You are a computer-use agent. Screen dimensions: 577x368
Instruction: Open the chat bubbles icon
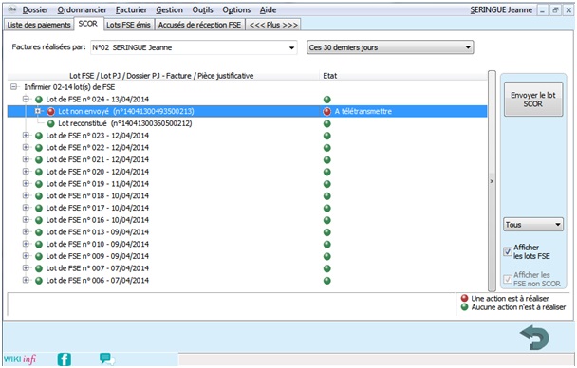[106, 359]
